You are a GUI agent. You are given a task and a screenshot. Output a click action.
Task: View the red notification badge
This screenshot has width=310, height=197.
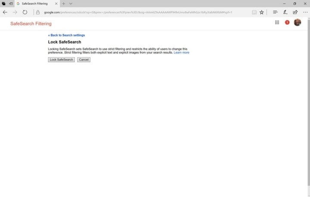[x=287, y=22]
